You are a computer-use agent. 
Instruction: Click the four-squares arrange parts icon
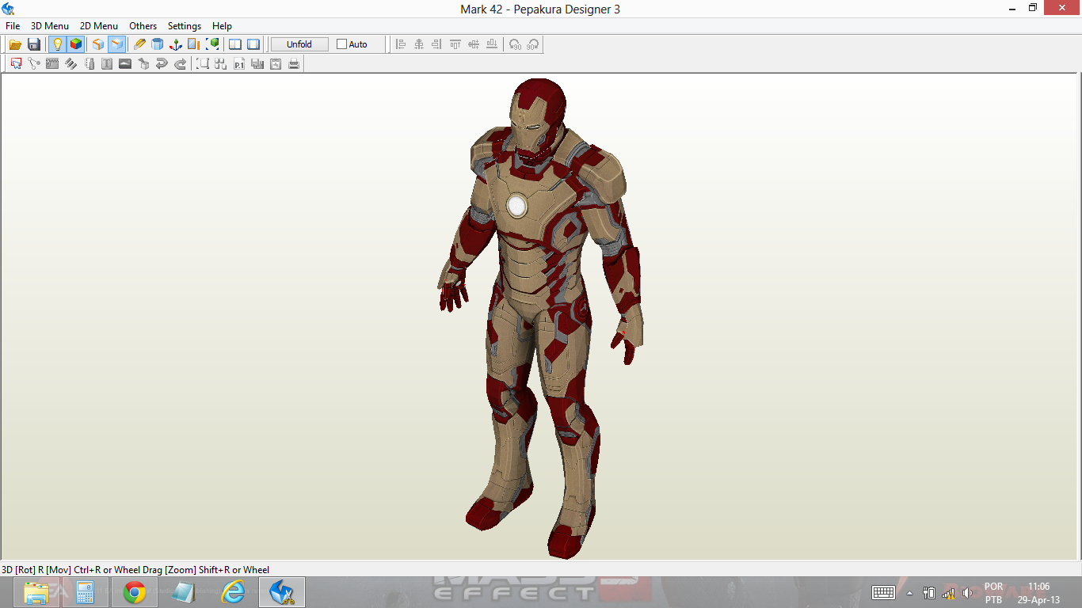coord(221,63)
